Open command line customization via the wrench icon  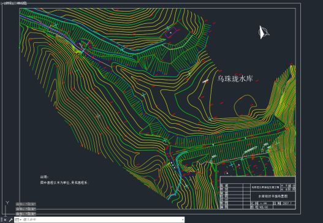click(x=10, y=220)
